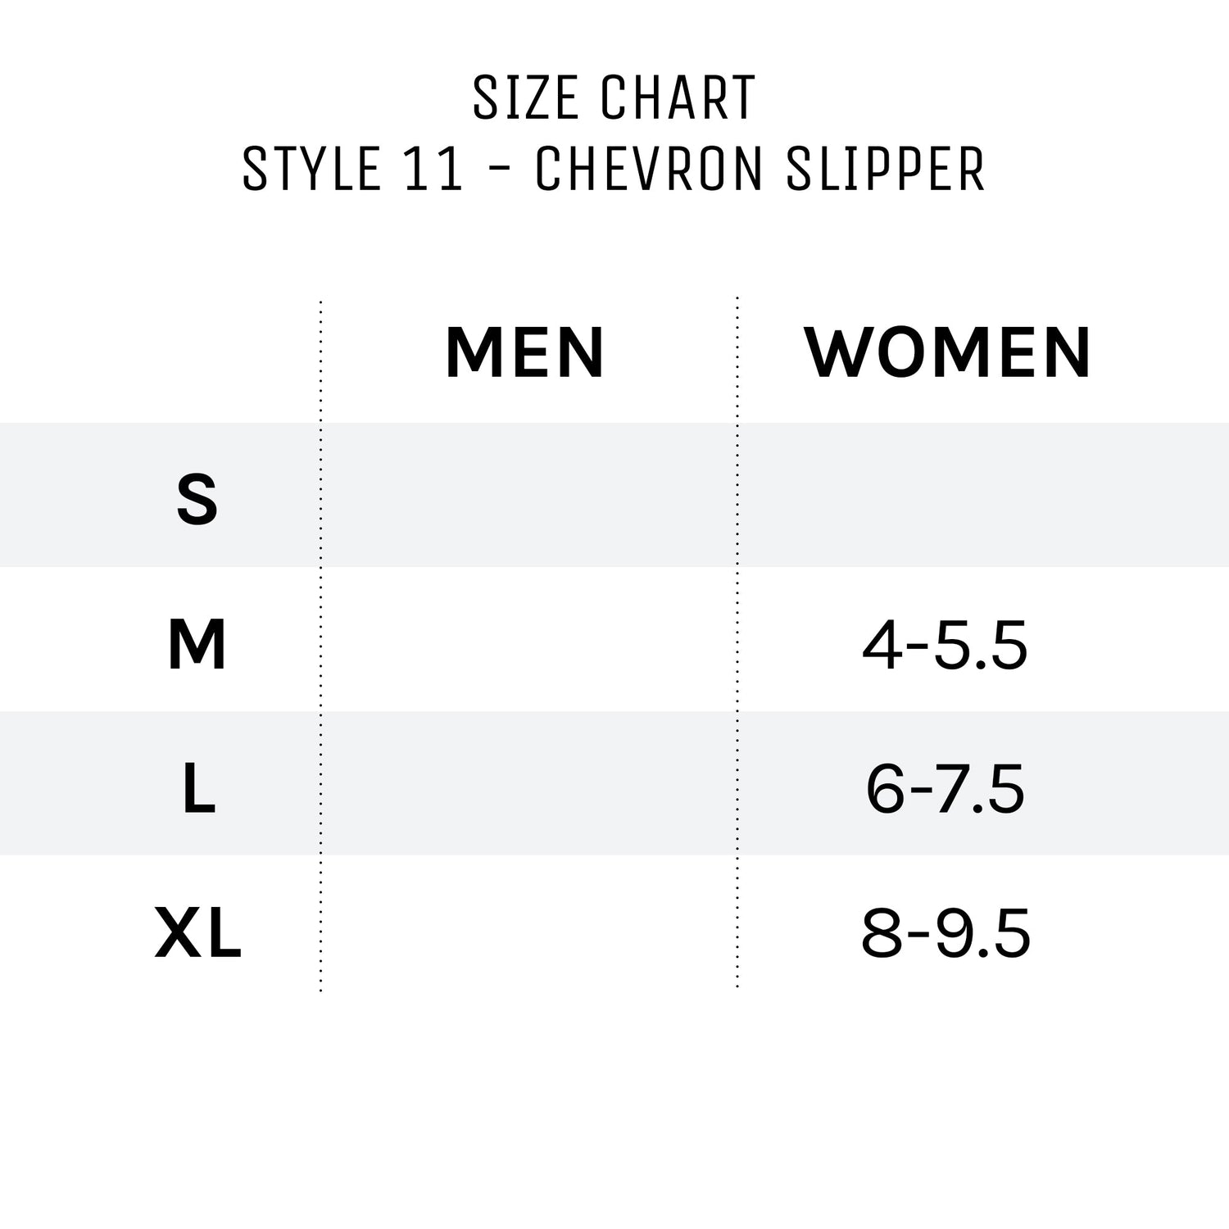The height and width of the screenshot is (1229, 1229).
Task: Click the XL size row label
Action: coord(198,934)
